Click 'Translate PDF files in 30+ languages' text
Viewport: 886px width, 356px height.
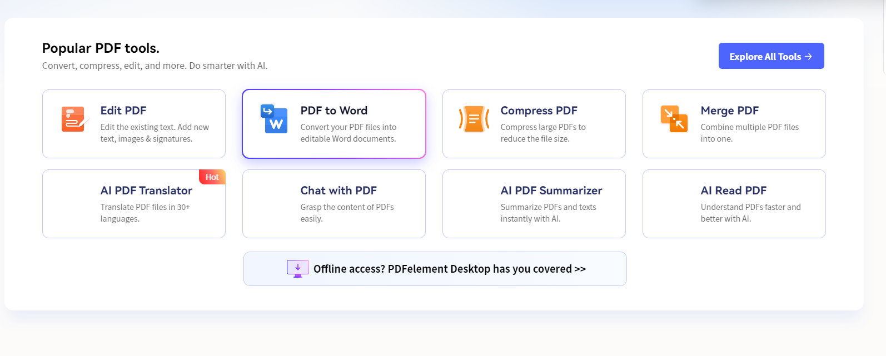tap(145, 213)
